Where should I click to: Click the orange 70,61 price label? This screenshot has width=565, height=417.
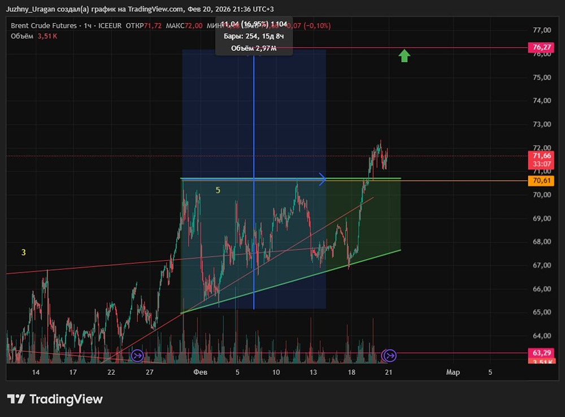tap(541, 180)
